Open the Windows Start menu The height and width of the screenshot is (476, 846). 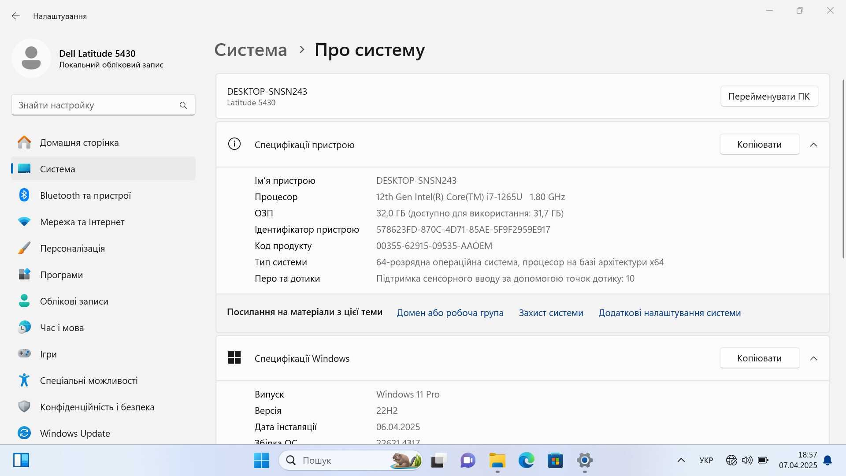pos(261,461)
